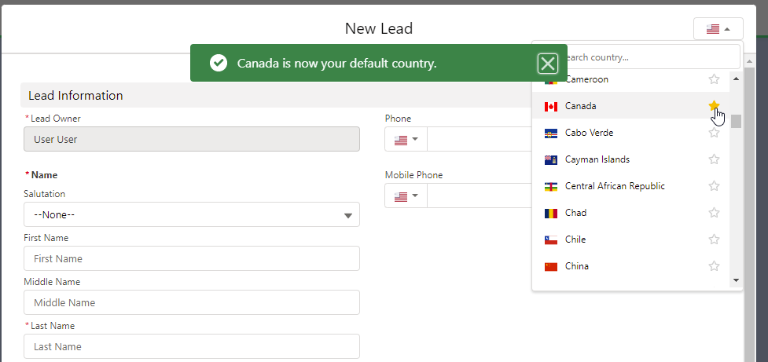Expand the Salutation dropdown
The image size is (768, 362).
pyautogui.click(x=192, y=214)
